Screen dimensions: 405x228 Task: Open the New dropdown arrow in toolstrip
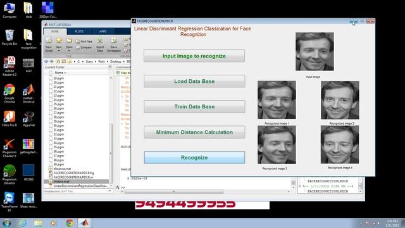(59, 51)
